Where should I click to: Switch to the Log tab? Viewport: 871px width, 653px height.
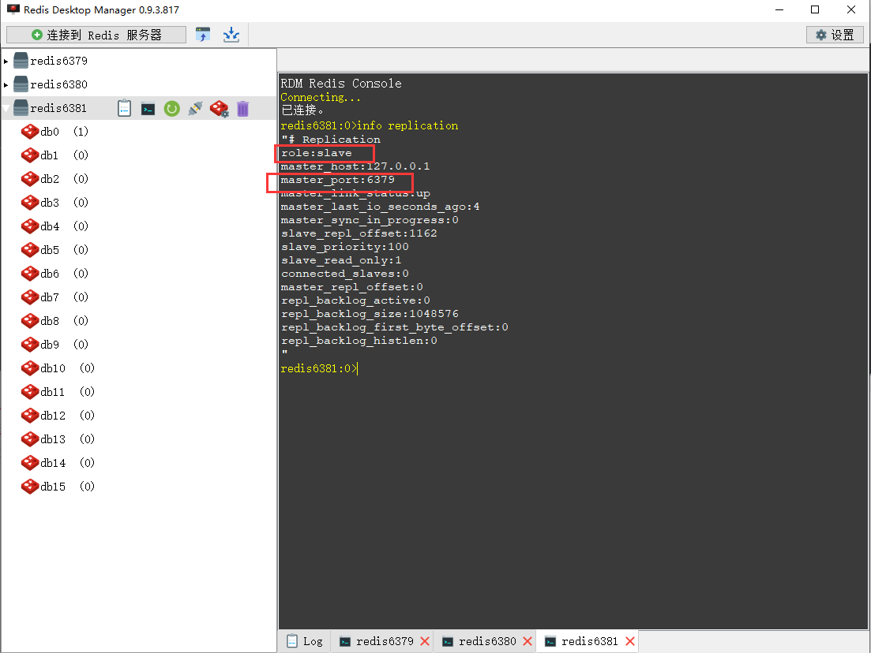304,641
